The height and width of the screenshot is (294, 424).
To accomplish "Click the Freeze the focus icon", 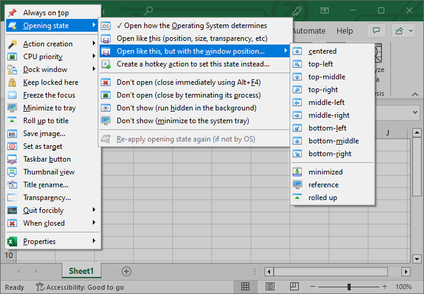I will click(x=12, y=95).
